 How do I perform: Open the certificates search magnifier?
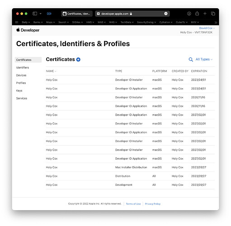[191, 60]
